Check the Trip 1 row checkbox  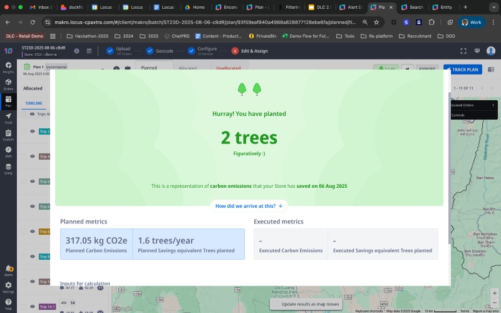tap(24, 131)
